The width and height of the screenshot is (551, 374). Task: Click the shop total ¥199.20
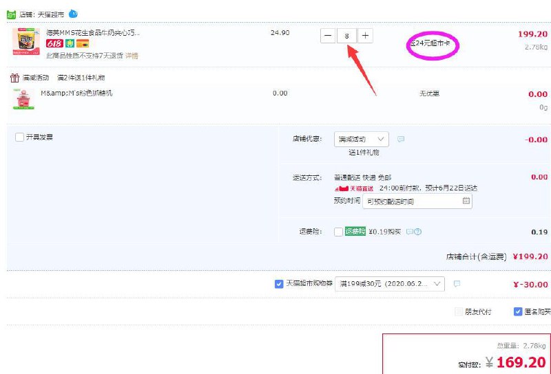point(530,256)
